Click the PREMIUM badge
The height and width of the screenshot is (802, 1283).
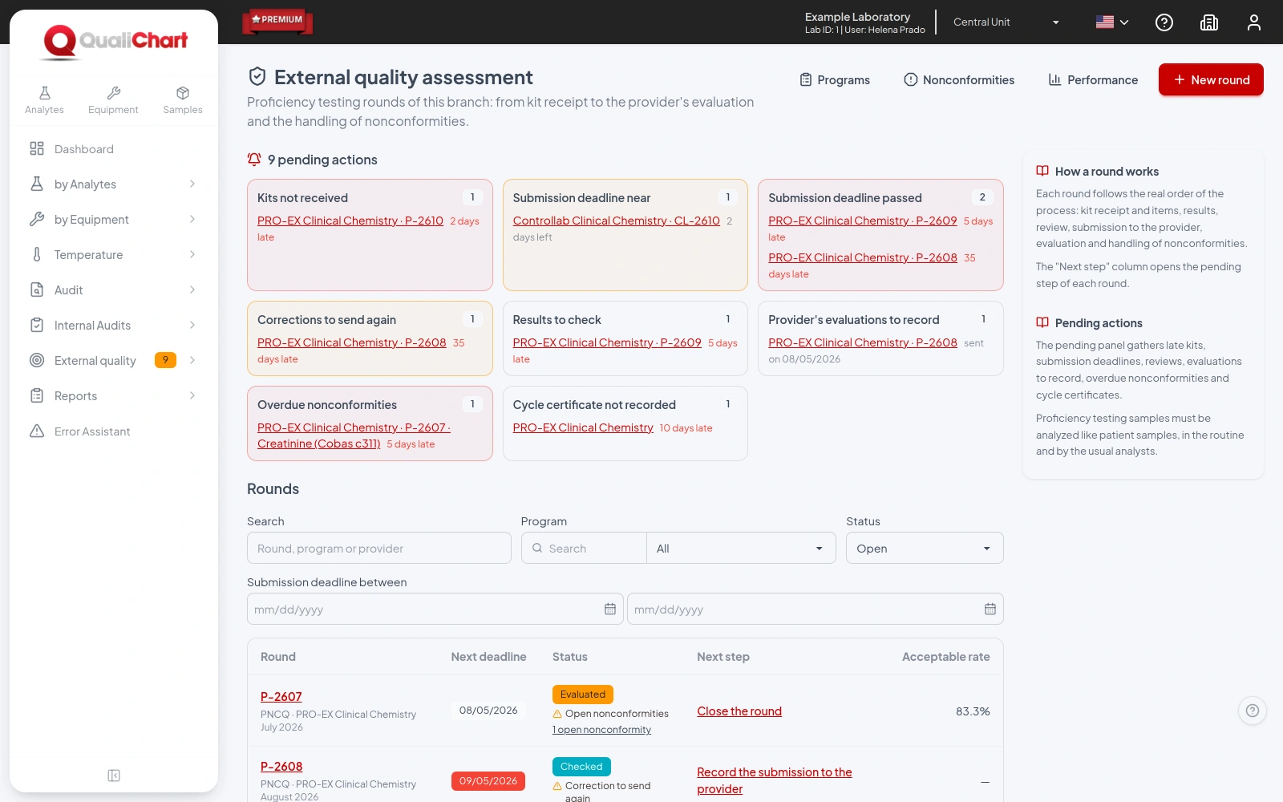277,21
